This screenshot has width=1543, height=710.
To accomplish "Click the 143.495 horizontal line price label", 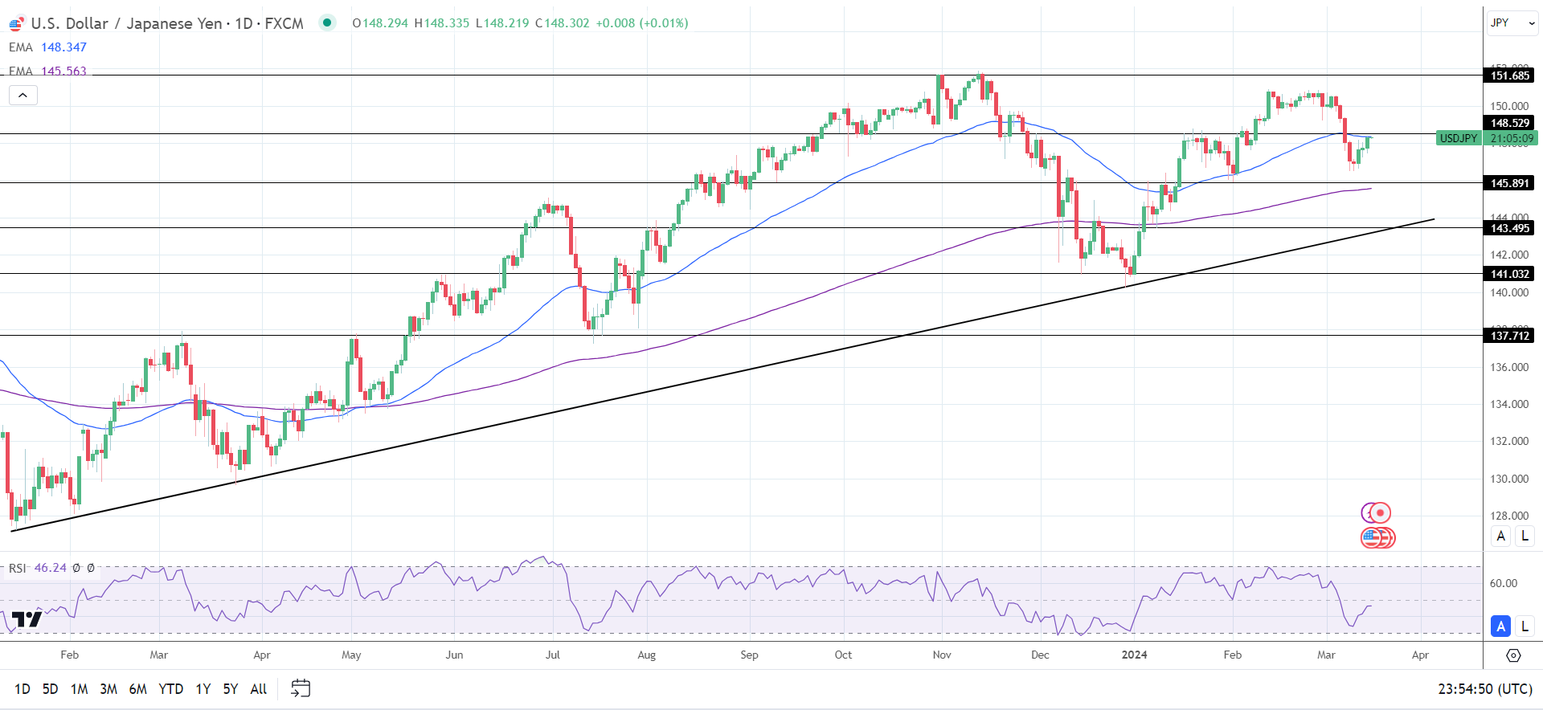I will coord(1509,228).
